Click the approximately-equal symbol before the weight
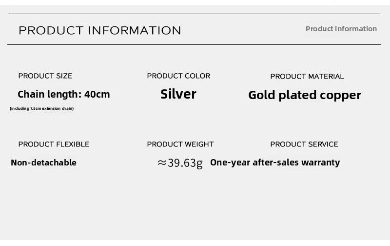The image size is (390, 246). pyautogui.click(x=162, y=163)
